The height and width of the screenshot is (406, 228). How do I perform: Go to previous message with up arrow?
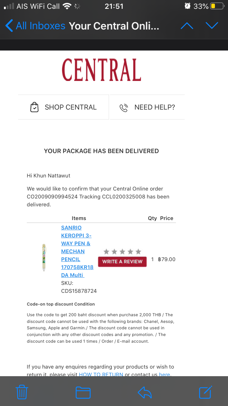(187, 26)
